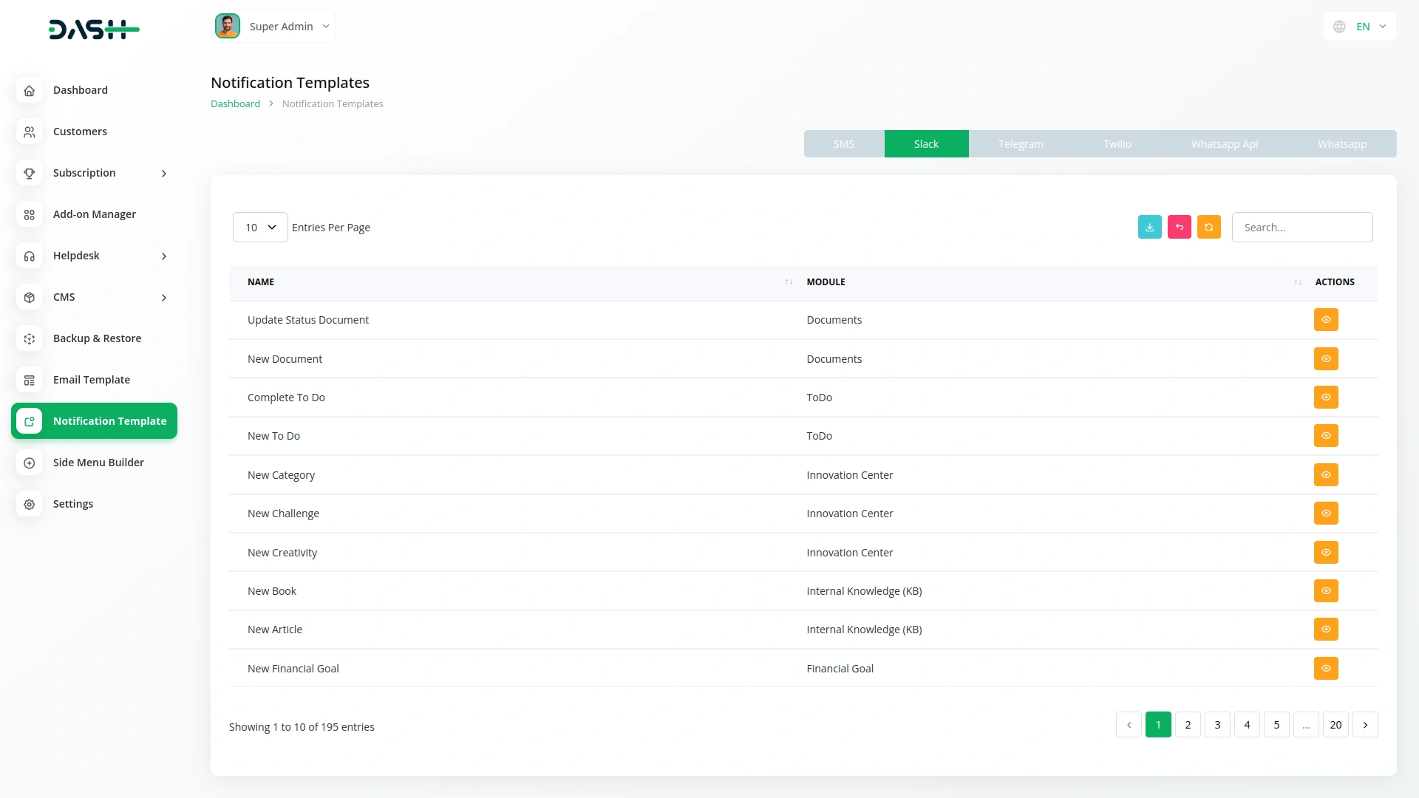This screenshot has height=798, width=1419.
Task: Click the Email Template sidebar icon
Action: (x=30, y=380)
